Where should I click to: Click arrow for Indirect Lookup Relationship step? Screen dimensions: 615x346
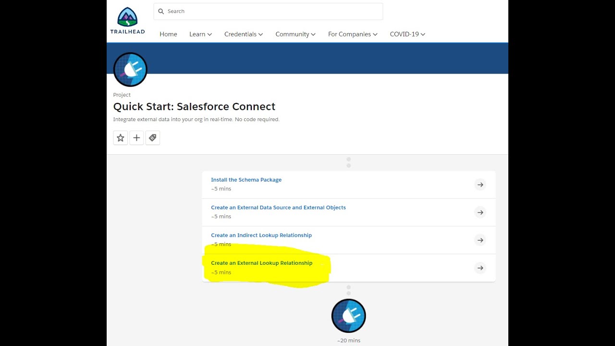(480, 240)
